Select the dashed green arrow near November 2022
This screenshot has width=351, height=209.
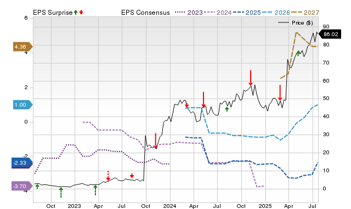point(61,193)
